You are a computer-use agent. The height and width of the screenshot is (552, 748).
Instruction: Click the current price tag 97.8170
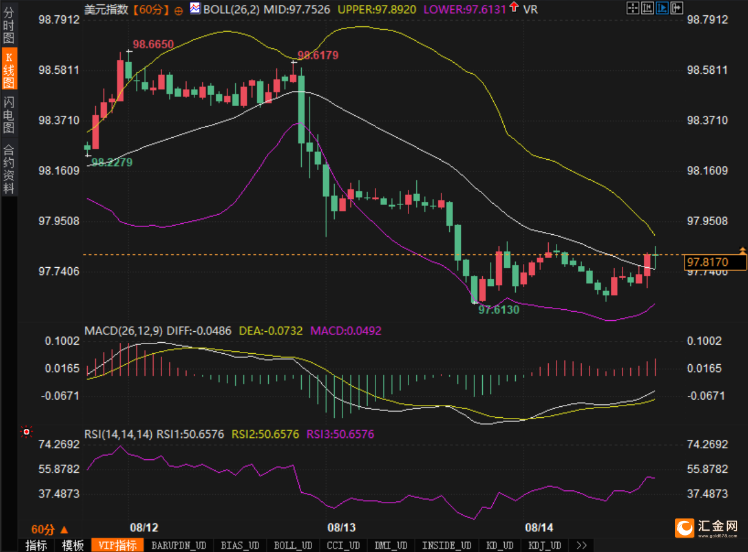click(x=716, y=262)
